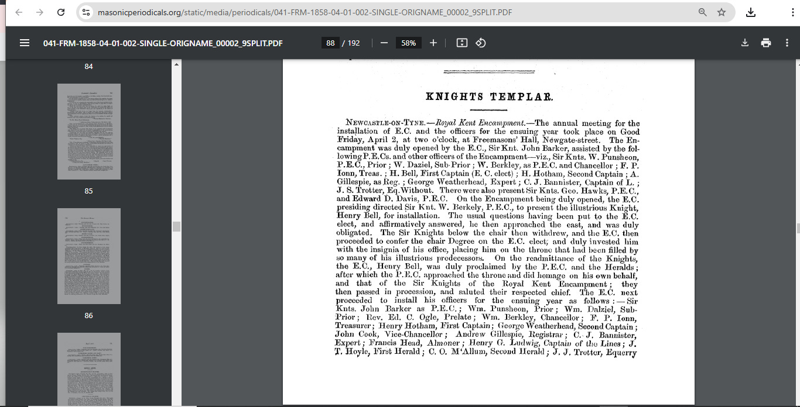Zoom in the PDF with plus button
The width and height of the screenshot is (800, 407).
point(433,43)
